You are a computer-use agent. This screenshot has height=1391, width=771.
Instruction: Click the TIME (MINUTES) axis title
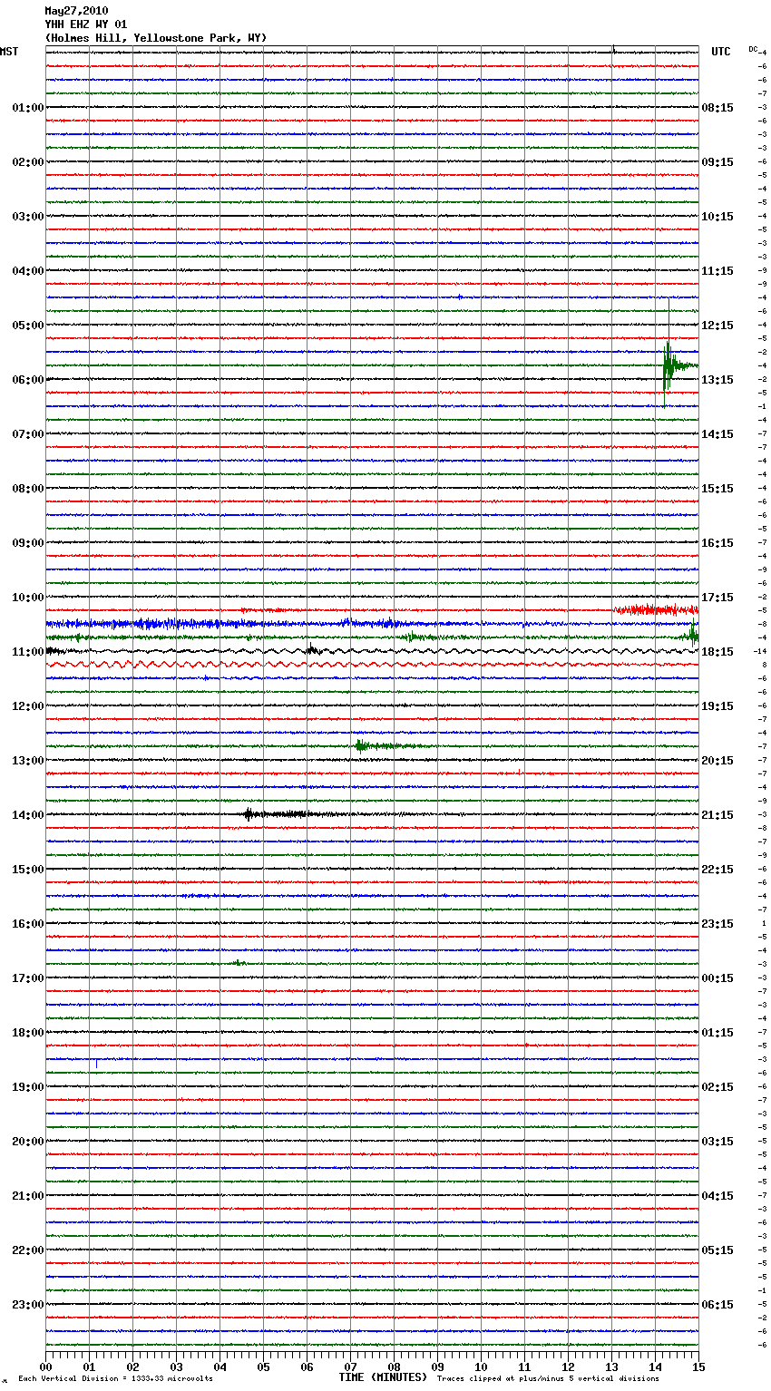[383, 1377]
